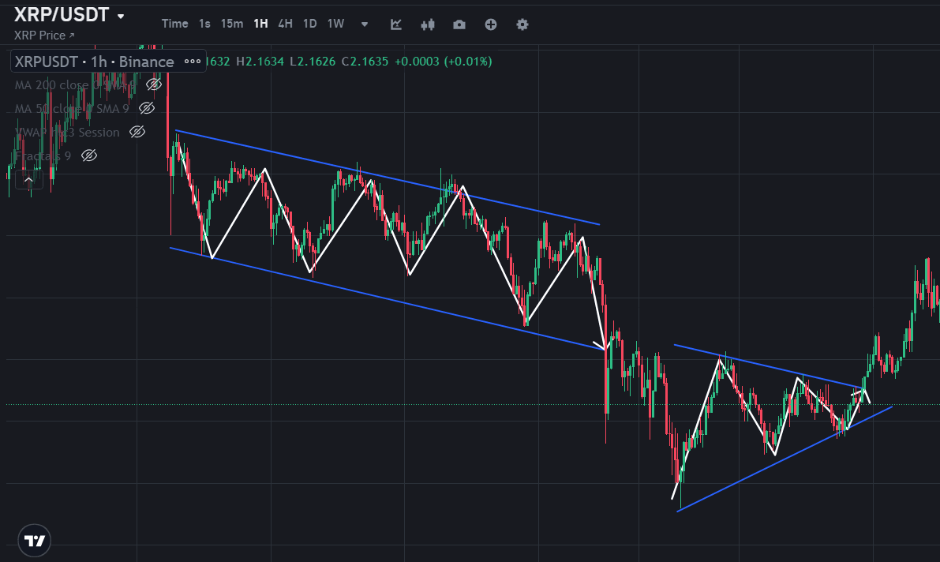The width and height of the screenshot is (940, 562).
Task: Switch to the 15m timeframe
Action: coord(232,24)
